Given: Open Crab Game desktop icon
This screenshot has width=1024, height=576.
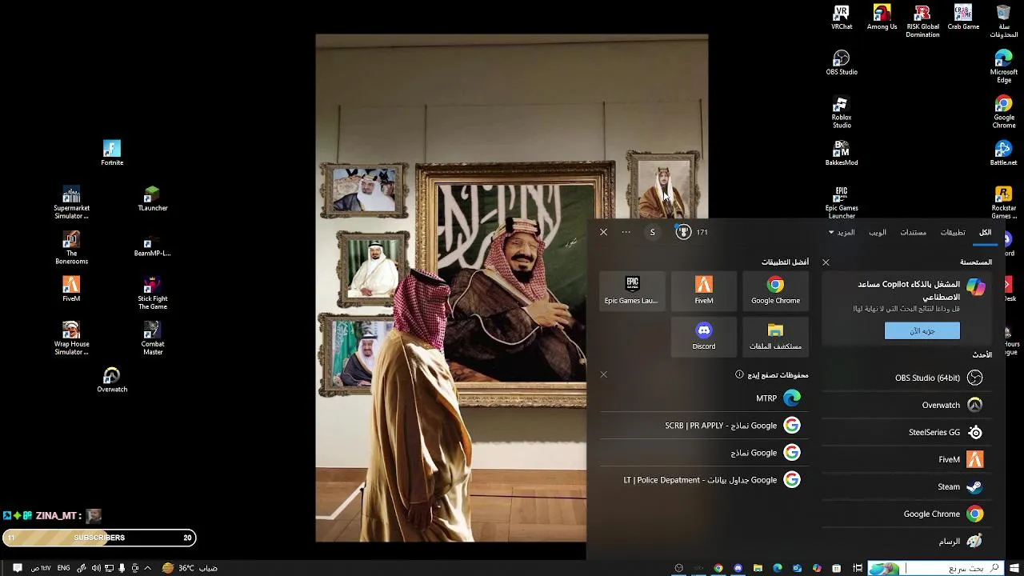Looking at the screenshot, I should [x=963, y=18].
